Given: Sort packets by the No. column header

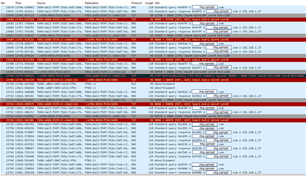Looking at the screenshot, I should pos(8,3).
